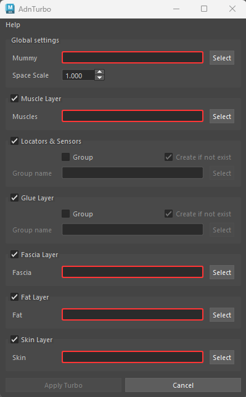Close the AdnTurbo window
Viewport: 246px width, 397px height.
(x=232, y=9)
